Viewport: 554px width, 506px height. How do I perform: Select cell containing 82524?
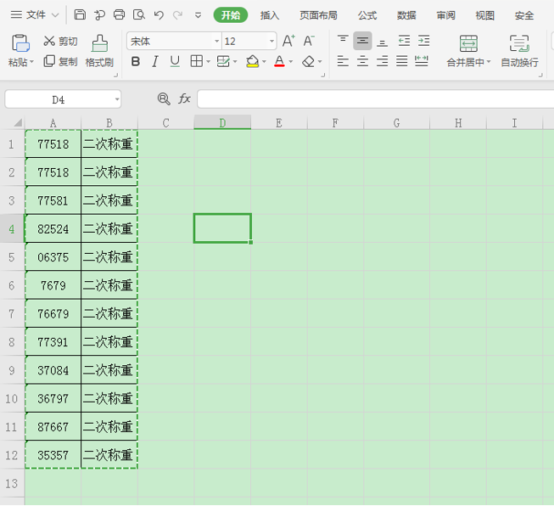(x=53, y=228)
